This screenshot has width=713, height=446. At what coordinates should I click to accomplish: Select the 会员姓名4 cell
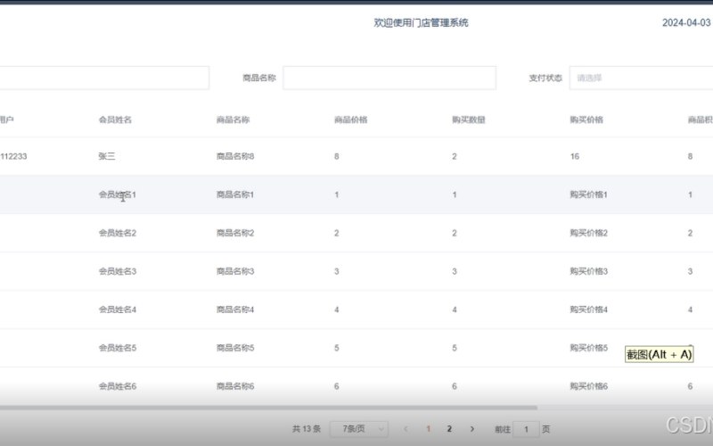click(x=118, y=310)
